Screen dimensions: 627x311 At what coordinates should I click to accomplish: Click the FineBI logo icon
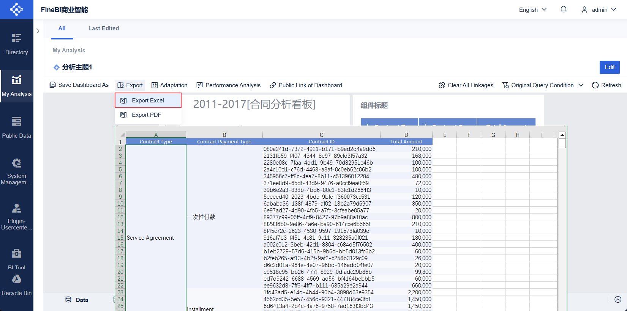click(16, 9)
